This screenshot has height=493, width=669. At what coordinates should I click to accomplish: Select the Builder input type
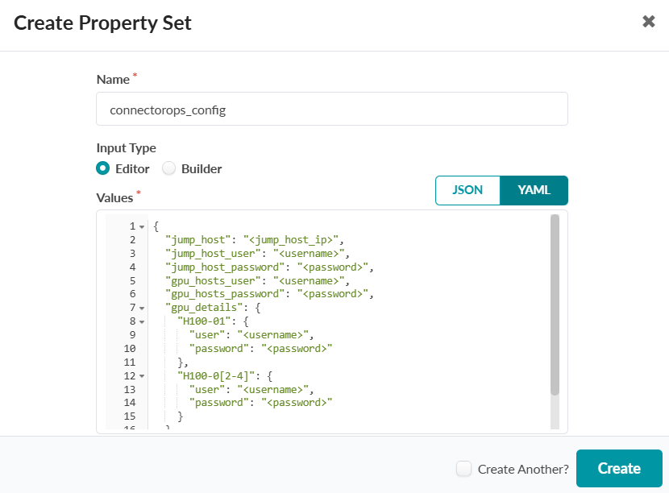point(169,169)
